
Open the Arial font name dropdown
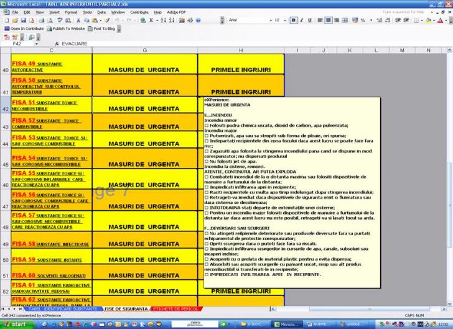[x=271, y=21]
